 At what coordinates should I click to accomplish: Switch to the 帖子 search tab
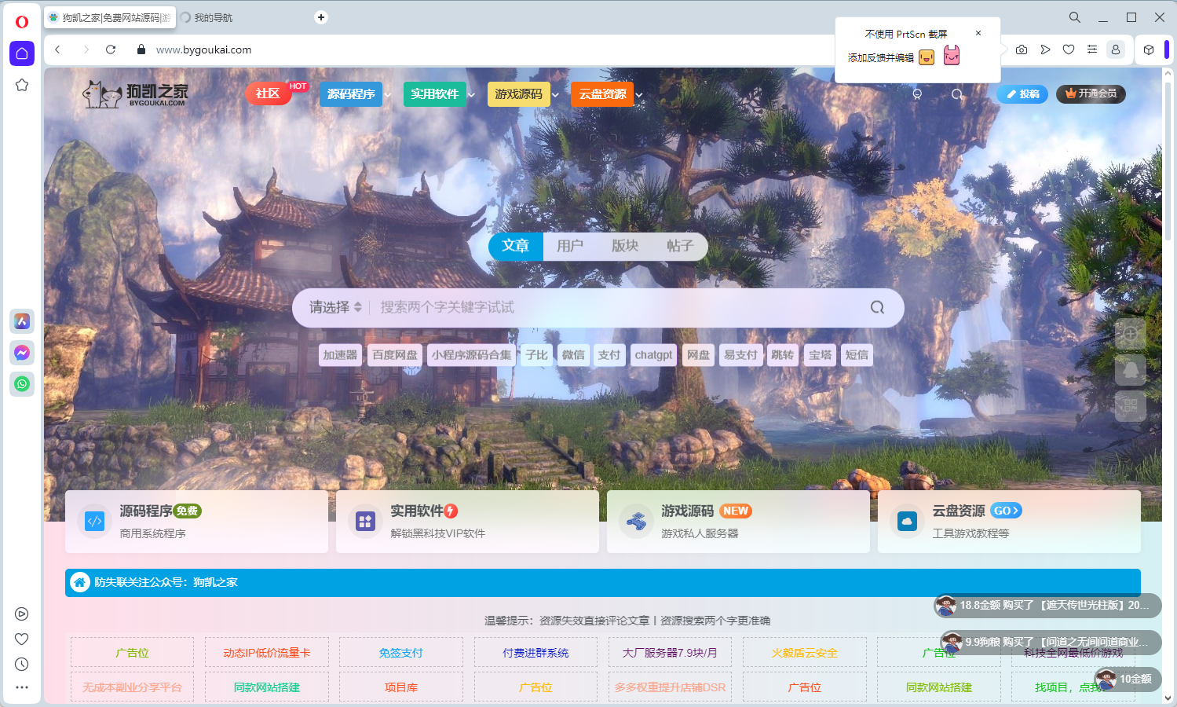pyautogui.click(x=680, y=246)
